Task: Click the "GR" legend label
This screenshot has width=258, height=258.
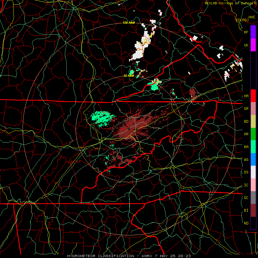Action: click(x=246, y=109)
